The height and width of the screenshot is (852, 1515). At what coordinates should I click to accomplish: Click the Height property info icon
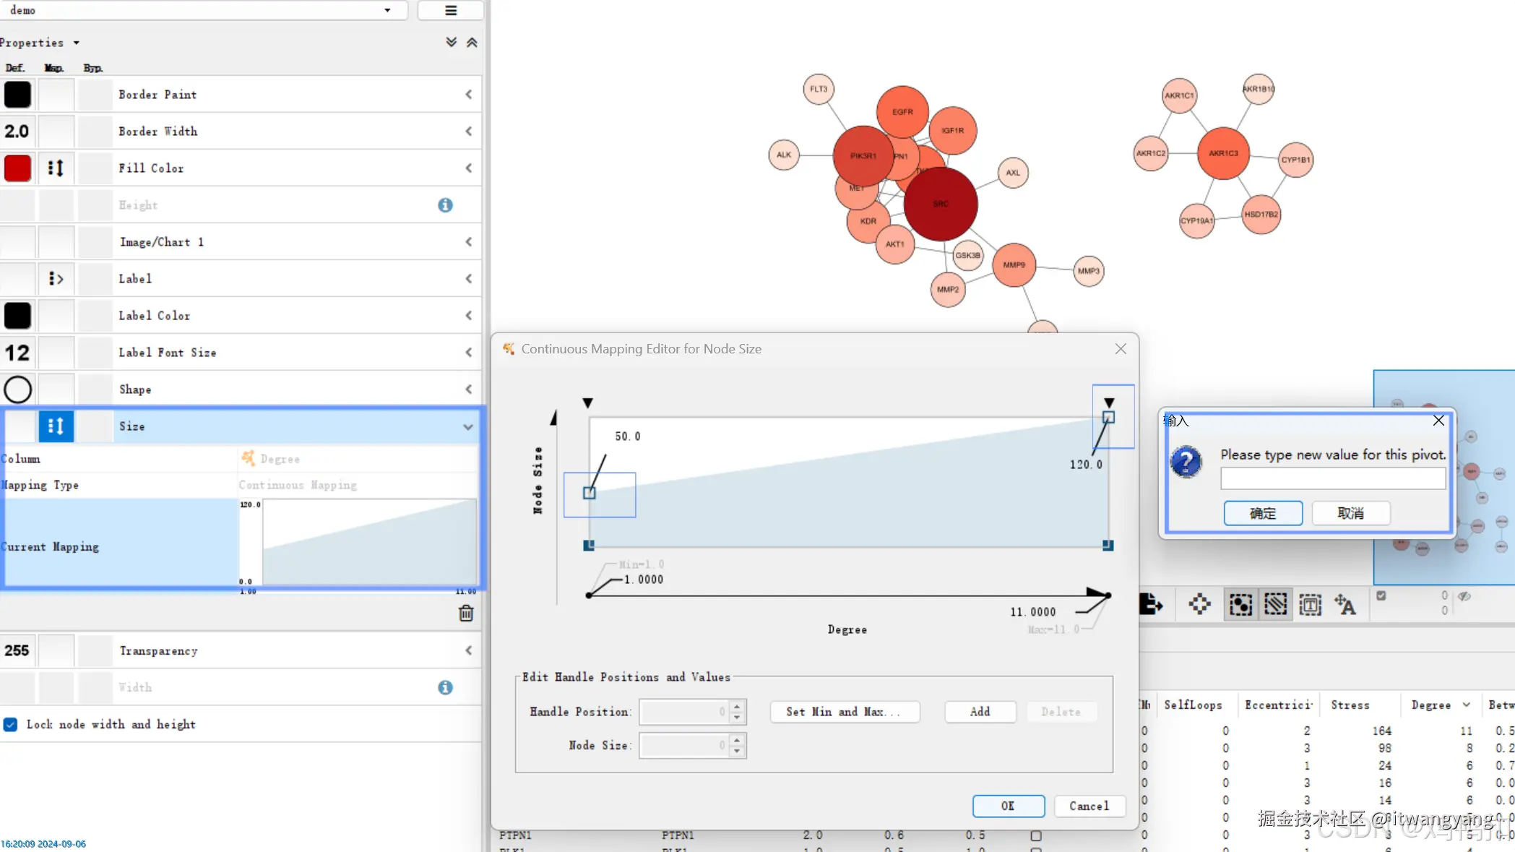[x=445, y=205]
